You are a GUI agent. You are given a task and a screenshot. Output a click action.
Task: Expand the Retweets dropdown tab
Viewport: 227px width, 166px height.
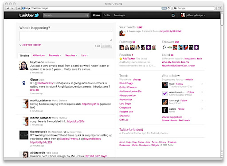pos(55,55)
